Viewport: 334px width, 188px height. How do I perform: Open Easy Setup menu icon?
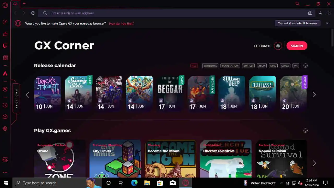point(329,13)
